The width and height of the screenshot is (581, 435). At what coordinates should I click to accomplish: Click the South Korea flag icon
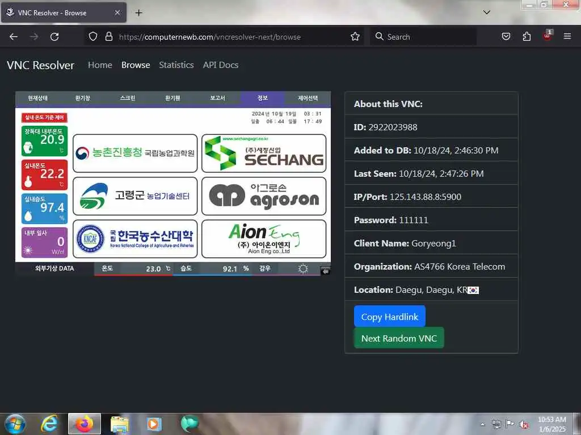(473, 291)
